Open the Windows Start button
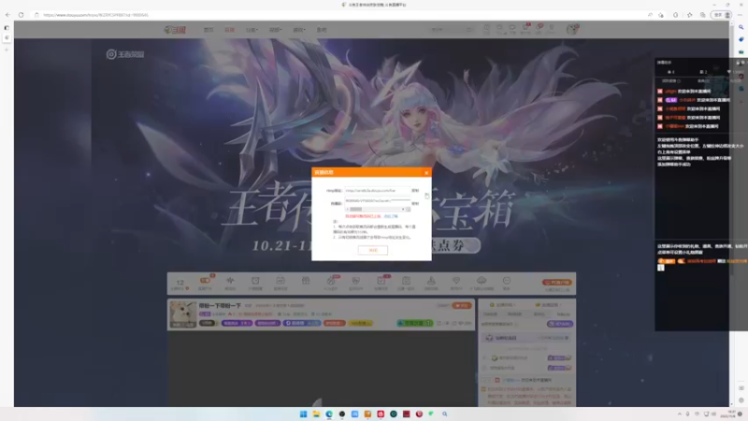The width and height of the screenshot is (748, 421). tap(303, 414)
